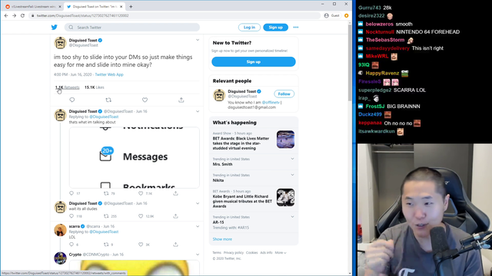Click the Nikita trending topic
This screenshot has height=276, width=492.
click(x=218, y=180)
